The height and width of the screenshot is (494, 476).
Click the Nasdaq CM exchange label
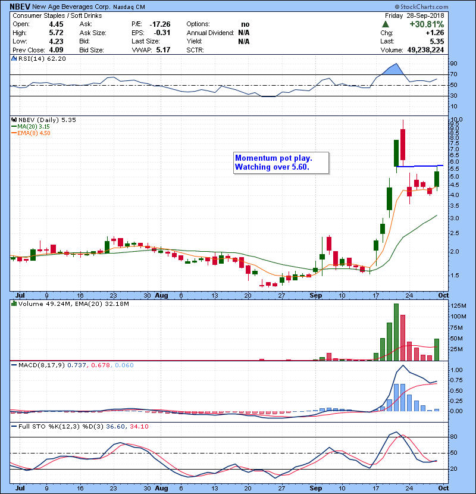[x=129, y=7]
